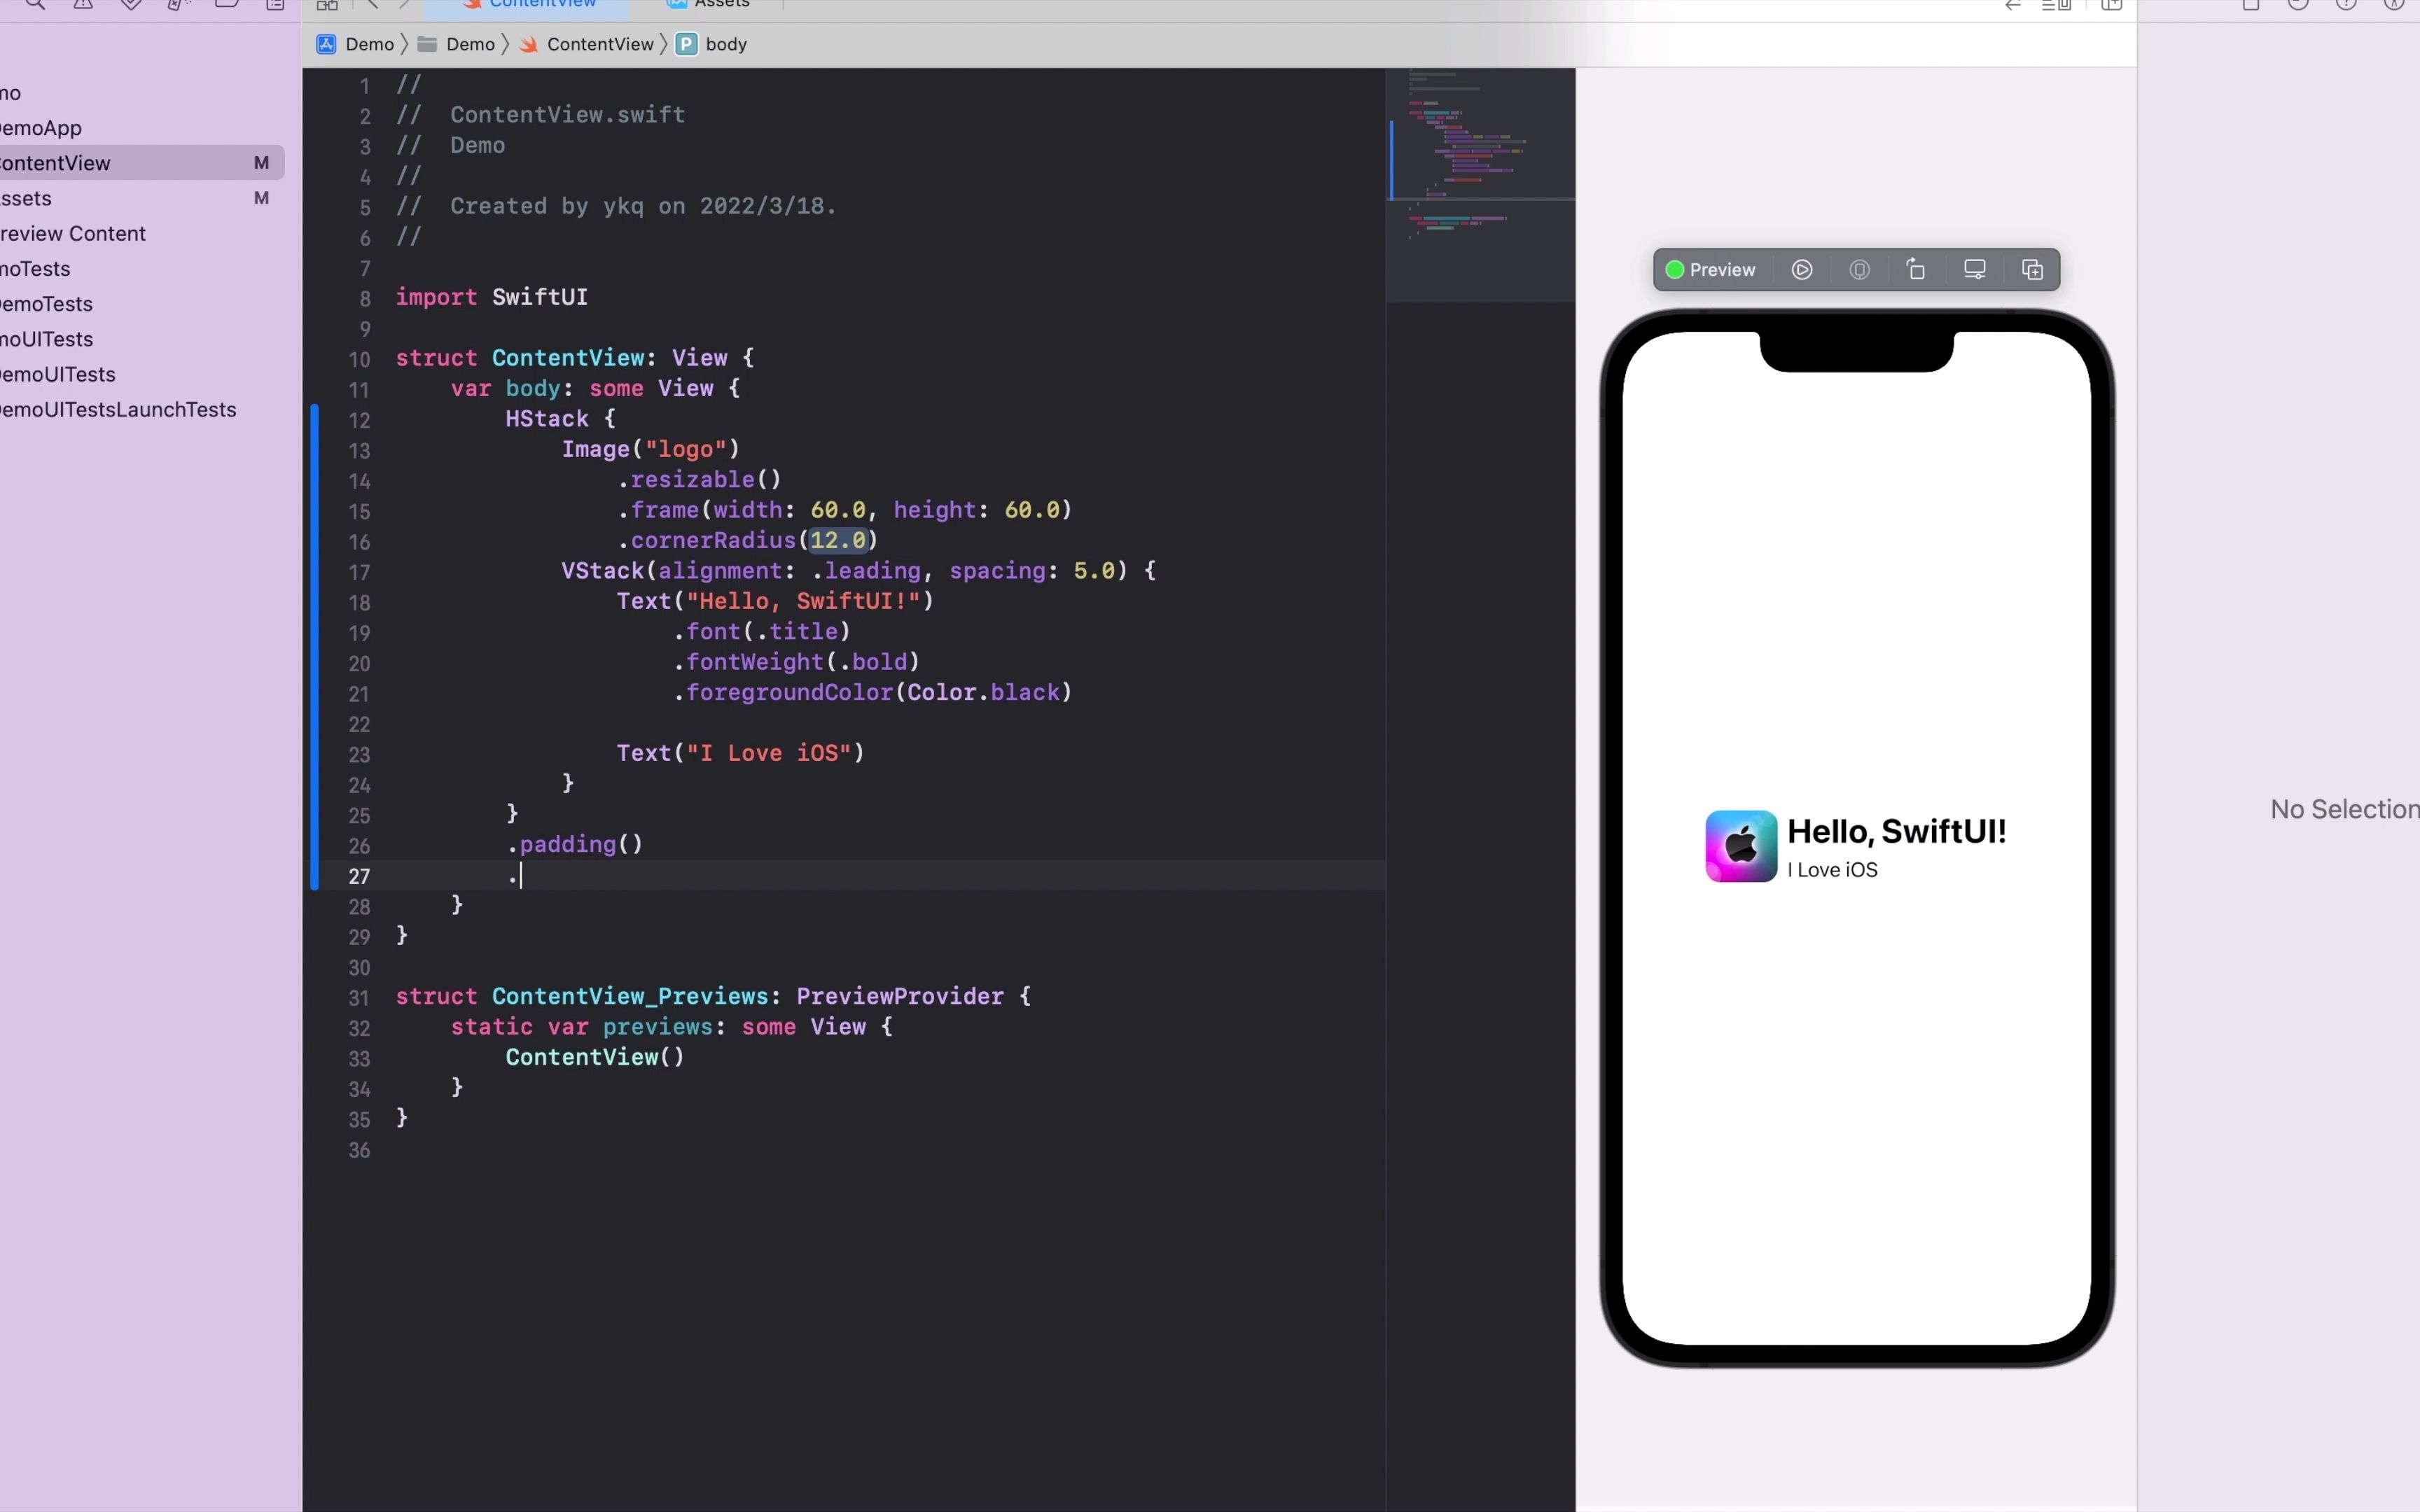The width and height of the screenshot is (2420, 1512).
Task: Rotate the preview device orientation
Action: (1917, 270)
